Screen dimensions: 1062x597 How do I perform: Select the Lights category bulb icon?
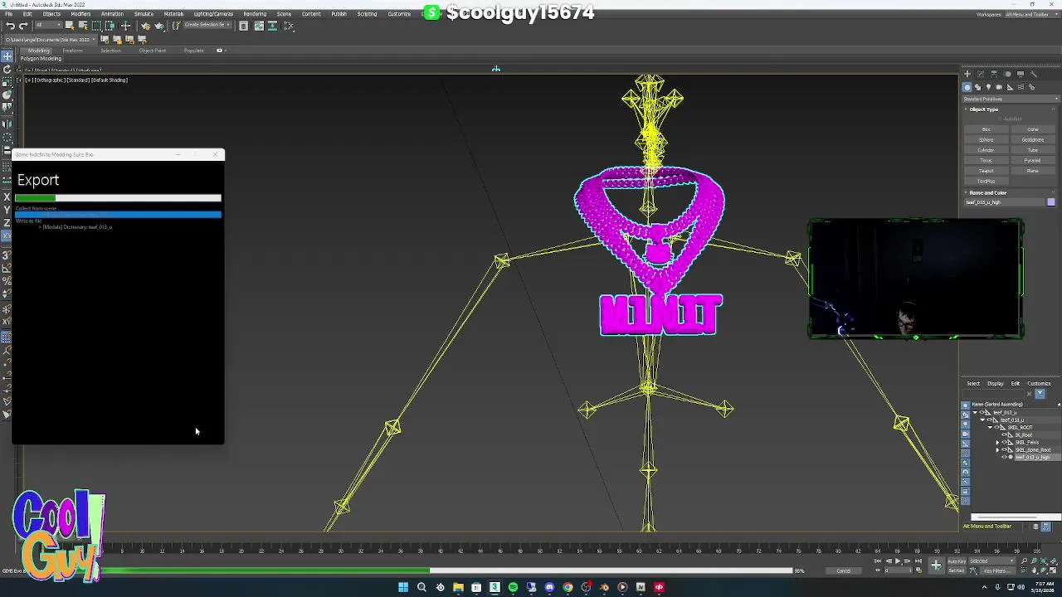click(988, 87)
